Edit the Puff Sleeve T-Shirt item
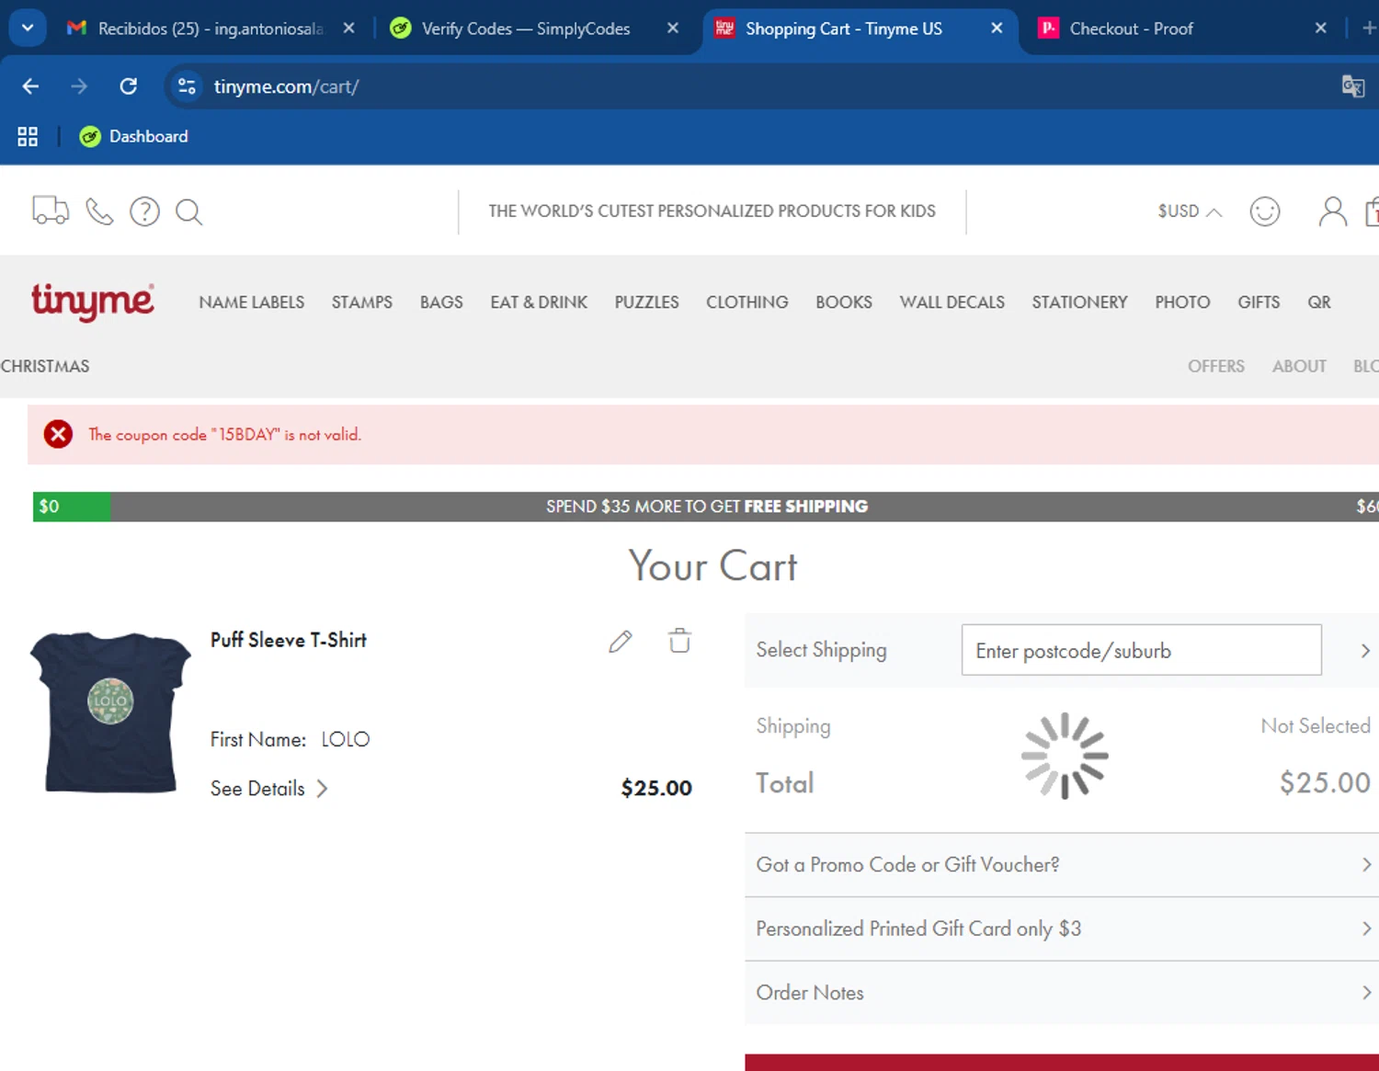The height and width of the screenshot is (1071, 1379). pos(621,641)
